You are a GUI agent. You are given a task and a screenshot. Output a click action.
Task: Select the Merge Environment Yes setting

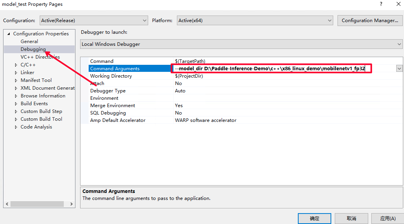click(178, 105)
